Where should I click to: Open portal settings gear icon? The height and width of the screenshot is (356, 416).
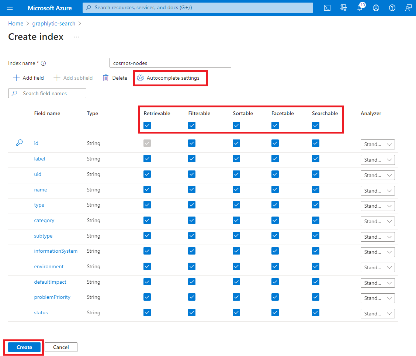pyautogui.click(x=376, y=8)
